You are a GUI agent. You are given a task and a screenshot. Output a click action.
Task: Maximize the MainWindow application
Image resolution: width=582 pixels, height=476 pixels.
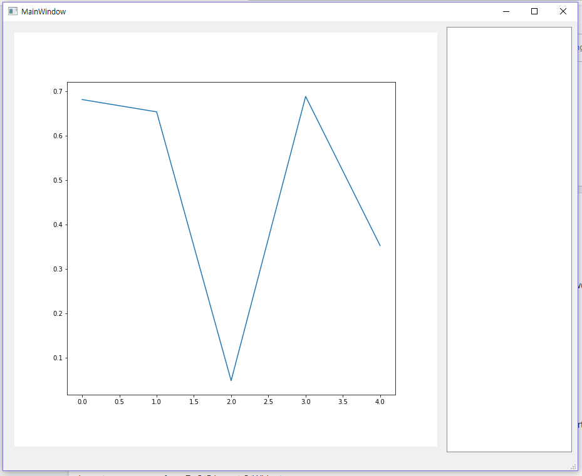(534, 11)
